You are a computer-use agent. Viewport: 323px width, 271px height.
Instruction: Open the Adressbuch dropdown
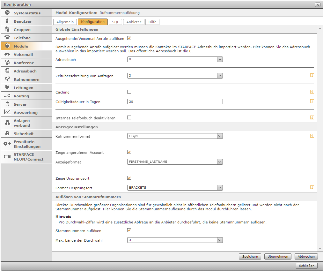pyautogui.click(x=175, y=59)
